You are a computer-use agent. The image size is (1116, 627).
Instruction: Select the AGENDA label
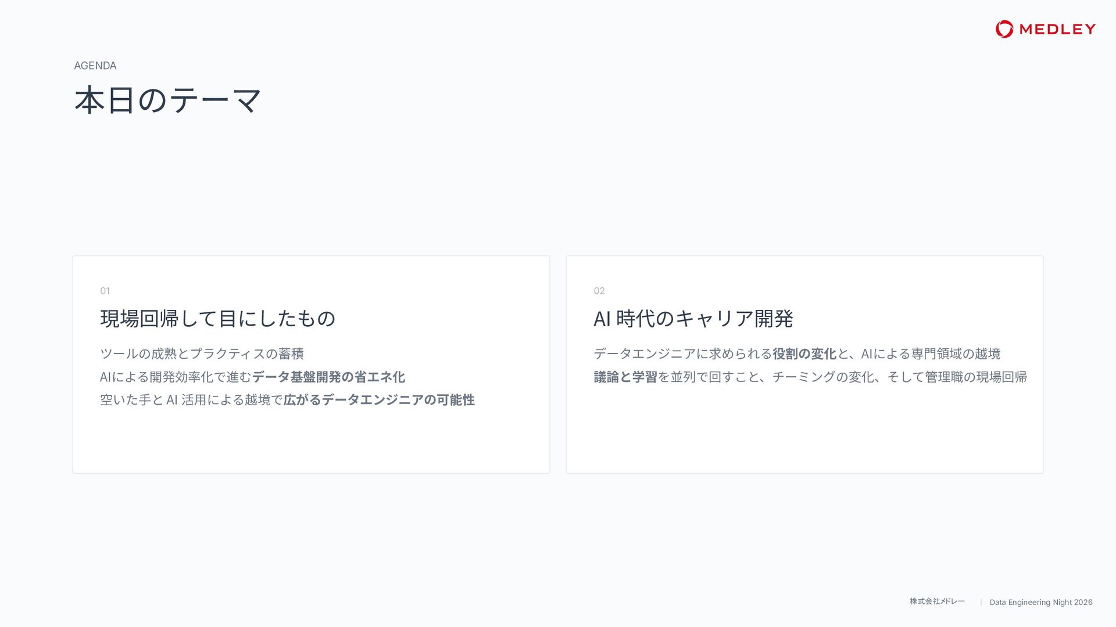(x=95, y=66)
